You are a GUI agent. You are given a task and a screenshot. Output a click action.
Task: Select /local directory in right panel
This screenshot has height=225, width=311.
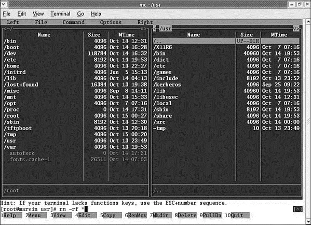[226, 103]
